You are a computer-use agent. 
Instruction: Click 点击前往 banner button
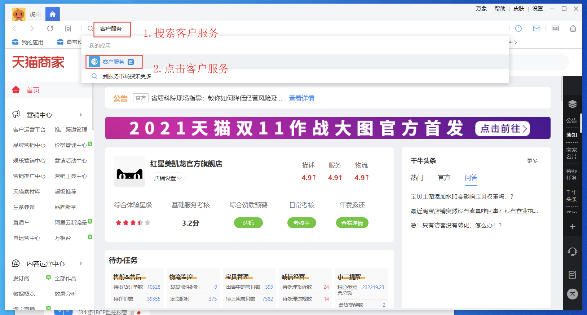[503, 128]
